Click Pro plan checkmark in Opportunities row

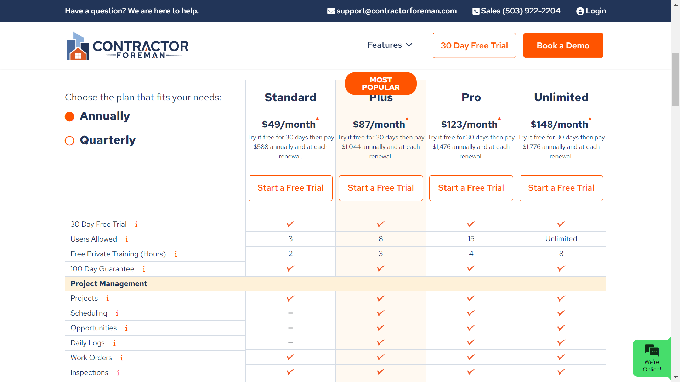coord(471,328)
